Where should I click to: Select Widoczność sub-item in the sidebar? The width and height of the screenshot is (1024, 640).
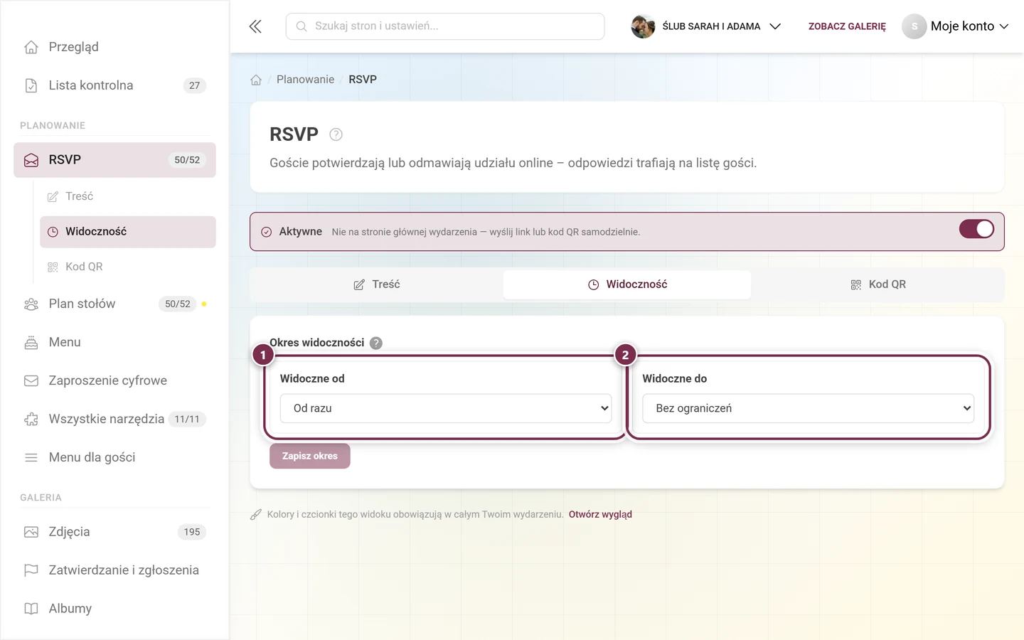128,232
